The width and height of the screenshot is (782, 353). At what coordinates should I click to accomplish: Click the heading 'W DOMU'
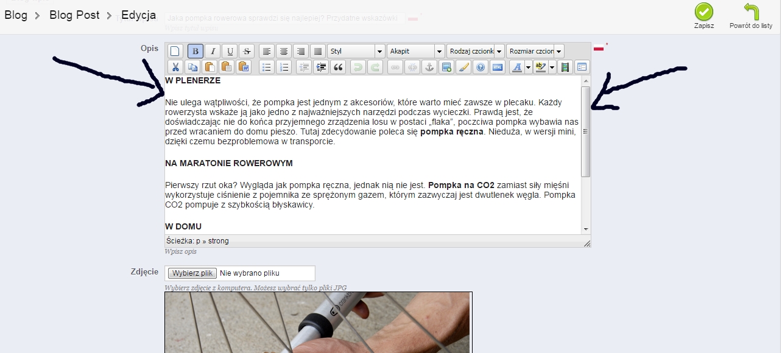click(183, 226)
